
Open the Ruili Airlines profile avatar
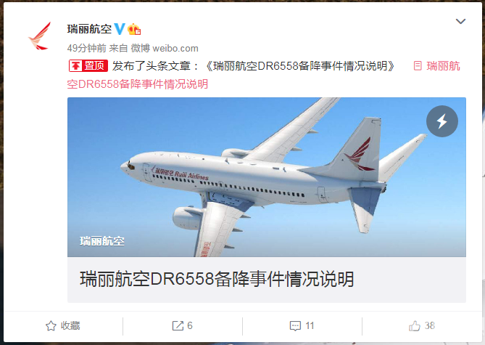pyautogui.click(x=40, y=36)
